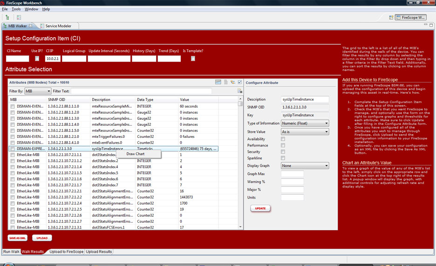Open Service Modeler from the toolbar icon
The width and height of the screenshot is (436, 266).
coord(19,18)
